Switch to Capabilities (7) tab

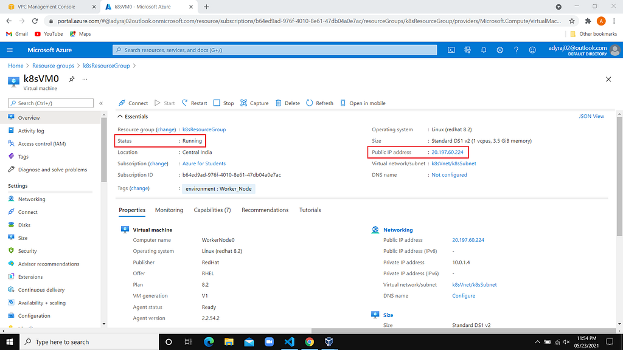tap(212, 210)
